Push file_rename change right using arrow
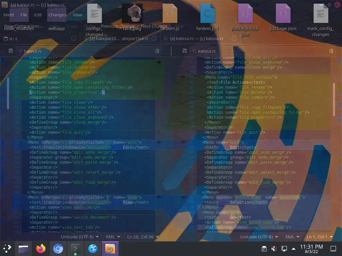 pos(159,62)
